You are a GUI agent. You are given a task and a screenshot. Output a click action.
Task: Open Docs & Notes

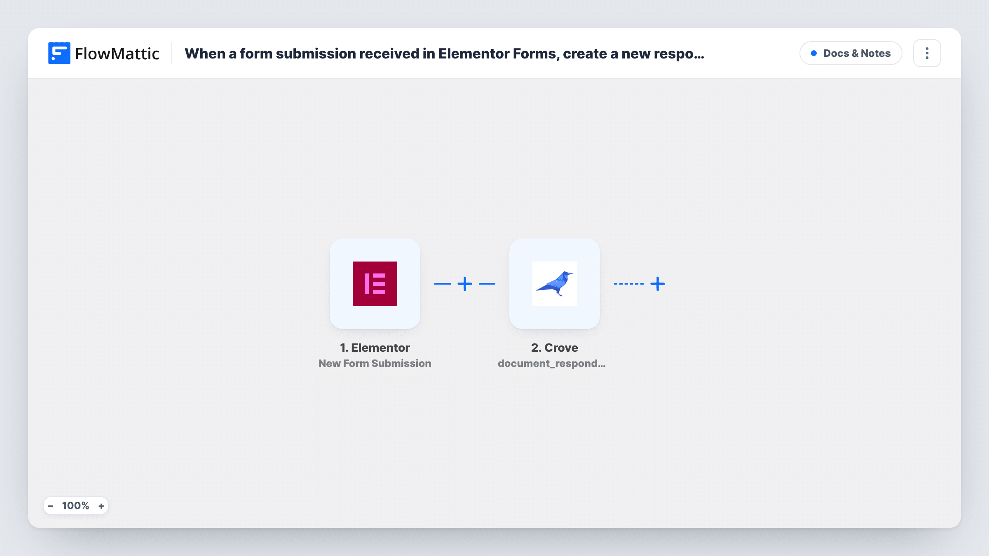(x=851, y=53)
